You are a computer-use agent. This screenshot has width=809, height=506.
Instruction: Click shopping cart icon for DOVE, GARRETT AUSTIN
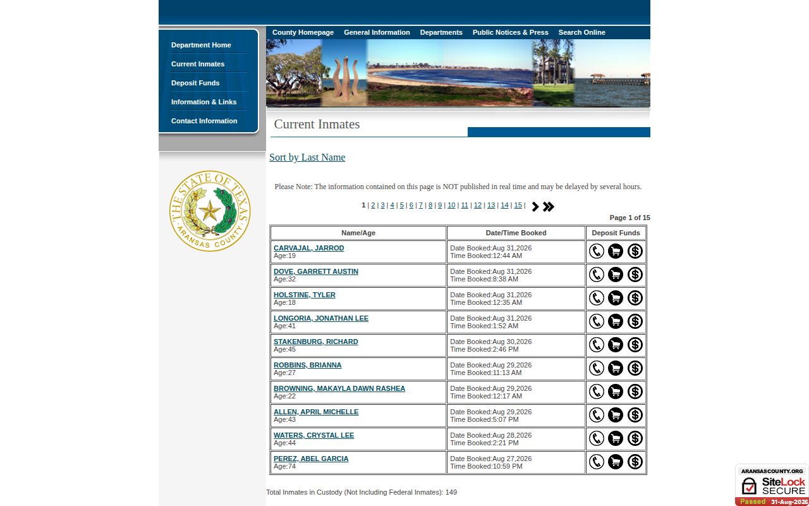[x=615, y=275]
